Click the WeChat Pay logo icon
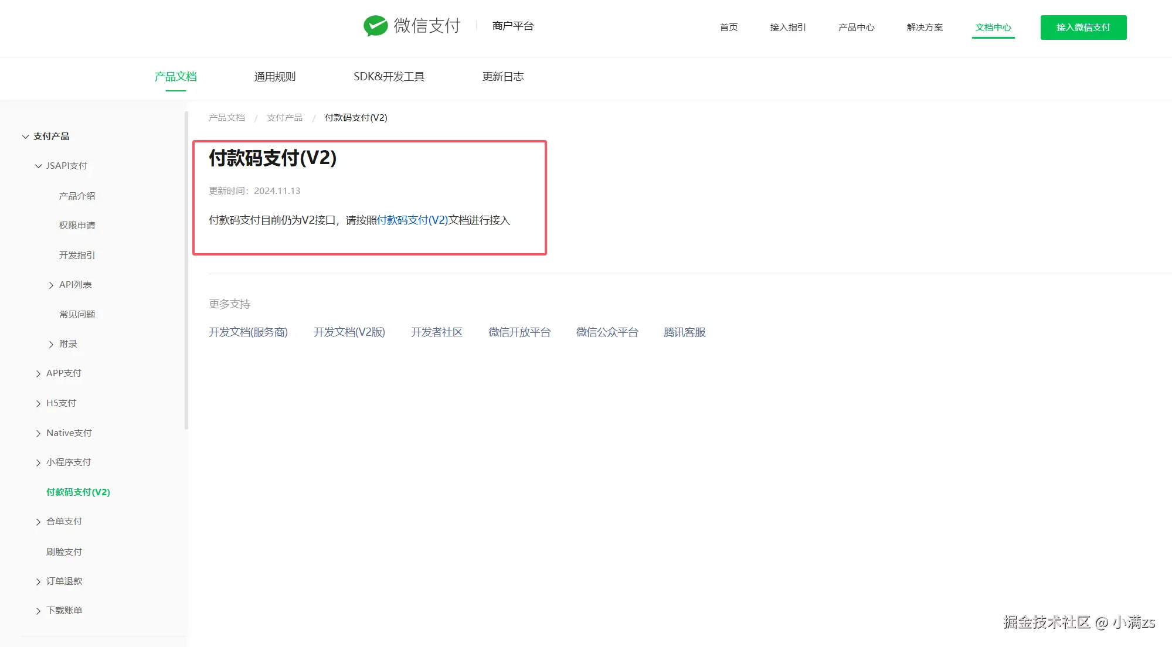 375,26
